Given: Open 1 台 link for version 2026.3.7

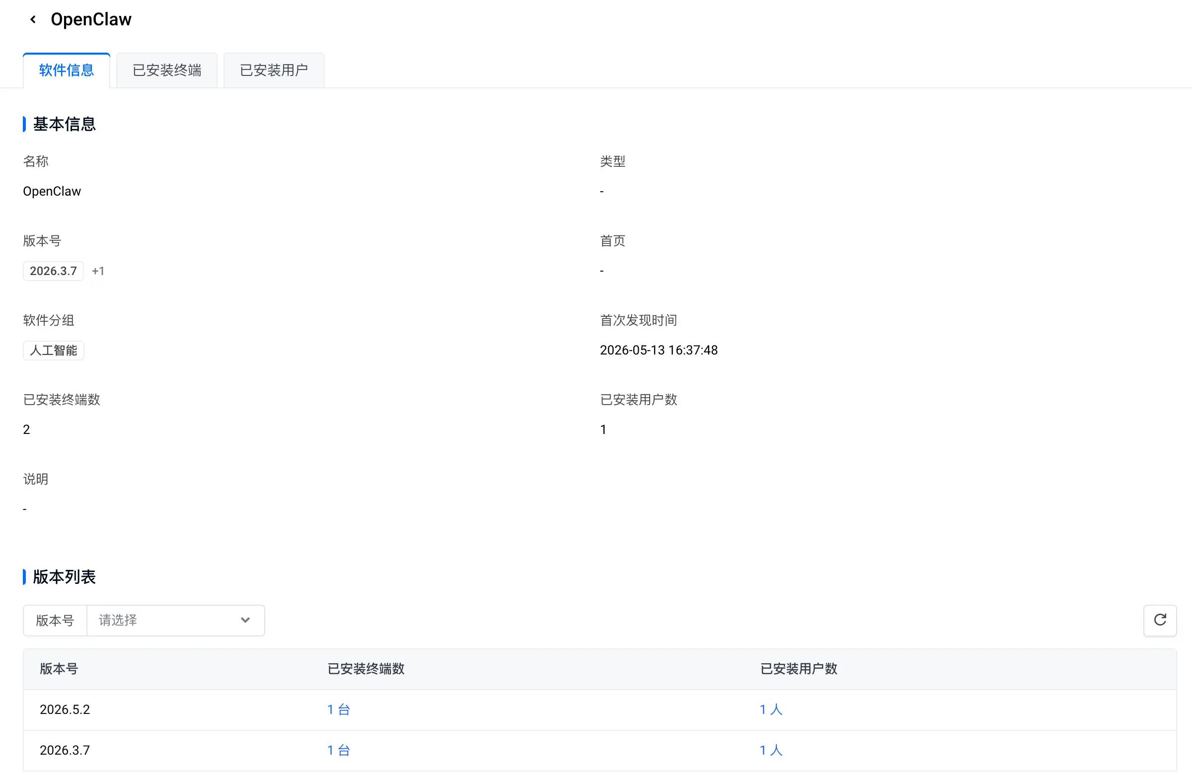Looking at the screenshot, I should click(x=339, y=750).
